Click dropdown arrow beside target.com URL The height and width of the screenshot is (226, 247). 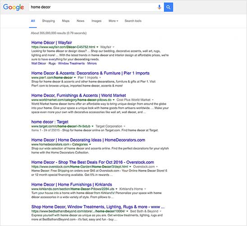(92, 126)
